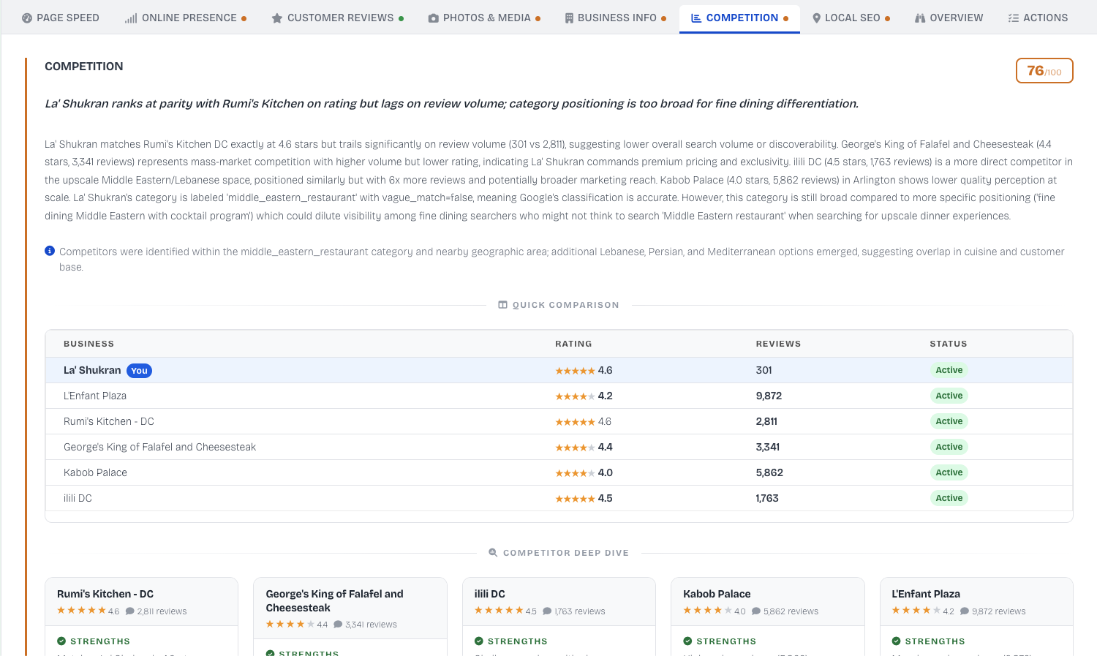The image size is (1097, 656).
Task: Click the Competition chart icon
Action: point(696,18)
